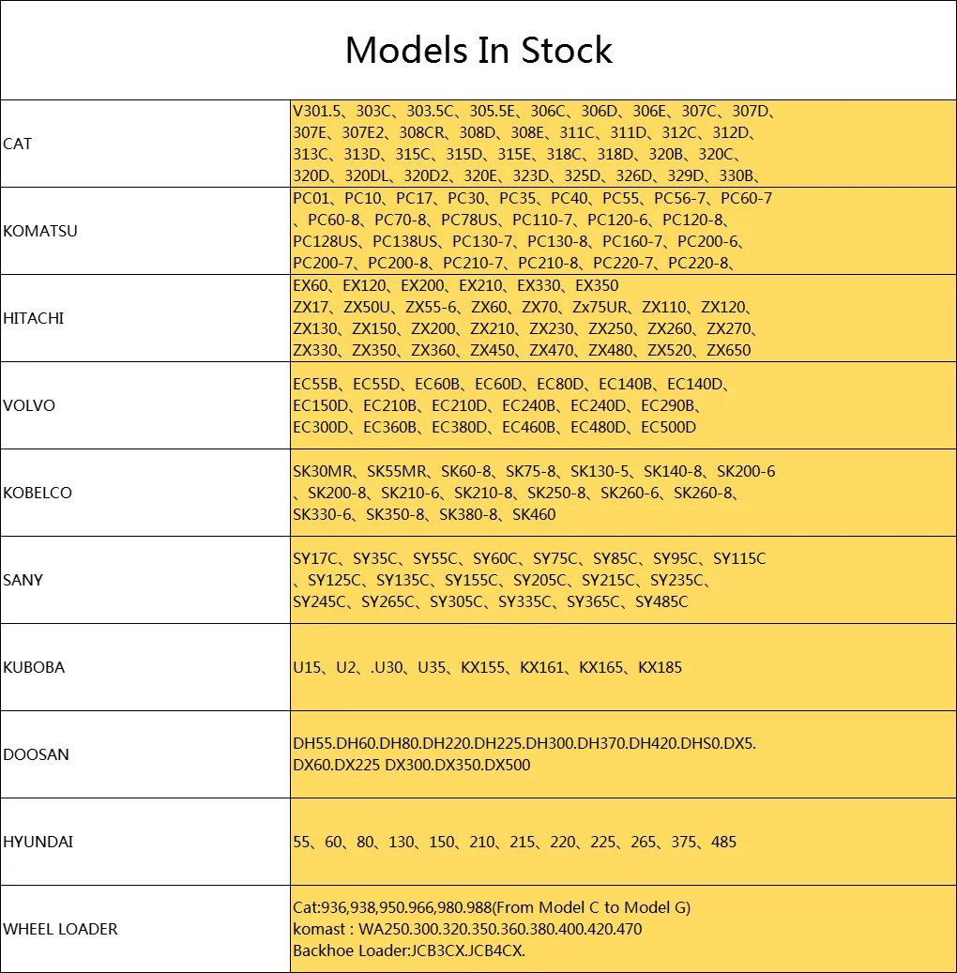This screenshot has height=973, width=957.
Task: Click the Sany SY17C models cell
Action: coord(623,580)
